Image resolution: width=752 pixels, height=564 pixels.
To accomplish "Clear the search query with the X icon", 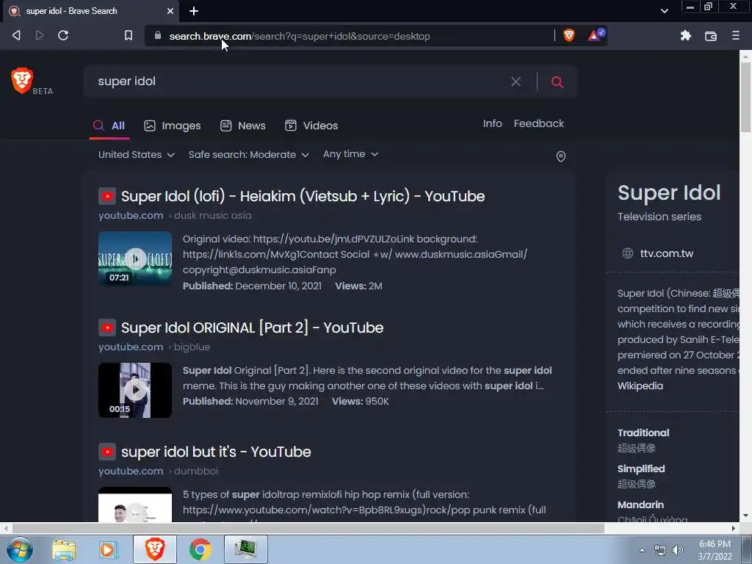I will (516, 82).
